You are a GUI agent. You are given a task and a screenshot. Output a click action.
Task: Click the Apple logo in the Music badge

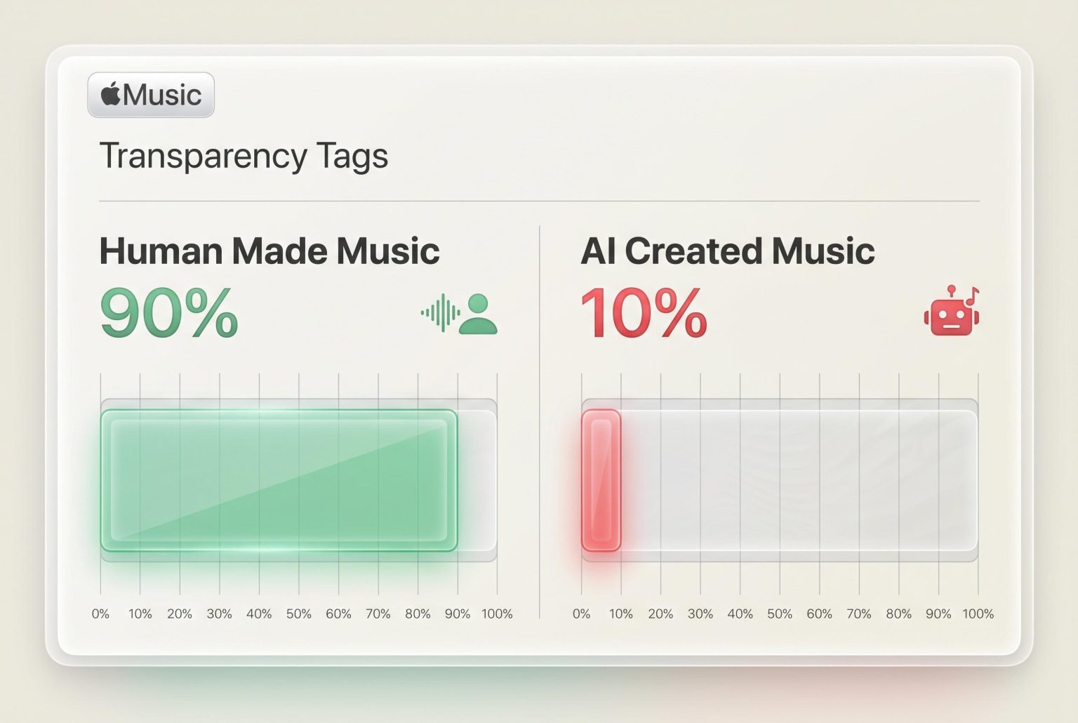(111, 94)
